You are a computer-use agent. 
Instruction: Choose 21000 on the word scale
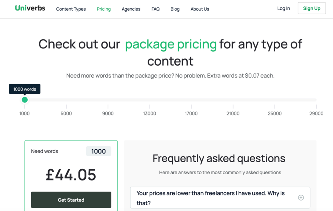point(233,113)
